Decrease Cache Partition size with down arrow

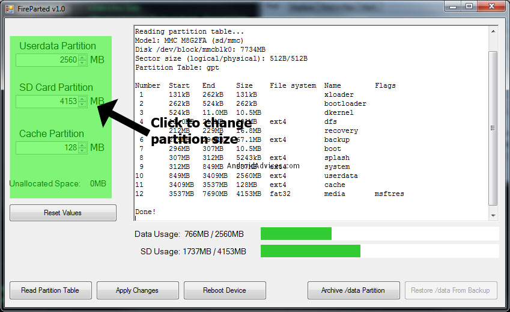pos(83,150)
